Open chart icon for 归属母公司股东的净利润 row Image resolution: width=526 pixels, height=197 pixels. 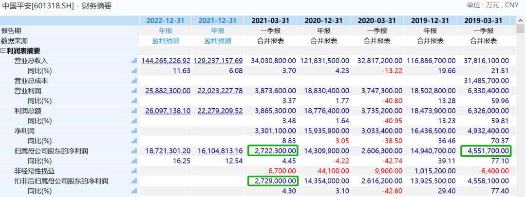(134, 151)
